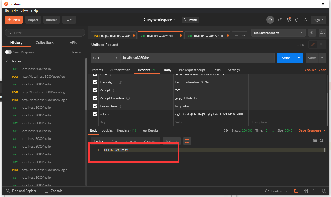
Task: Click the environment quick look eye icon
Action: pyautogui.click(x=312, y=33)
